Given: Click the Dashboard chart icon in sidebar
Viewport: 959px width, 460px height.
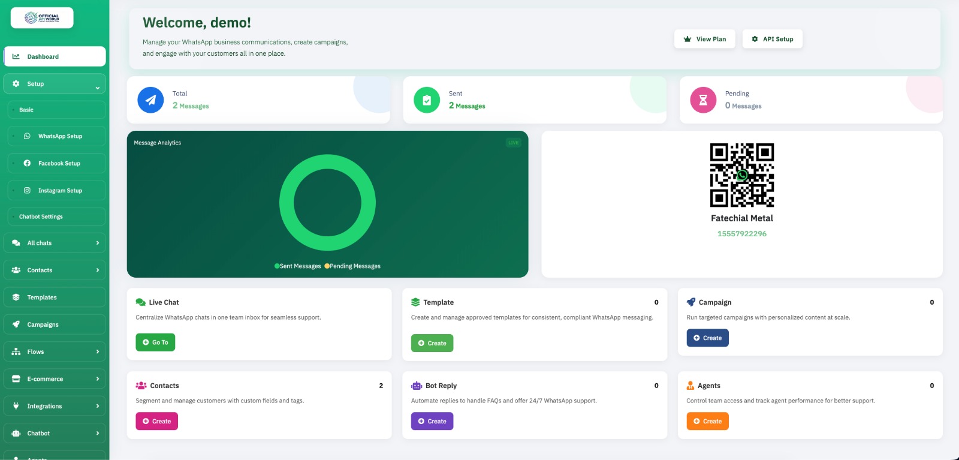Looking at the screenshot, I should 16,56.
